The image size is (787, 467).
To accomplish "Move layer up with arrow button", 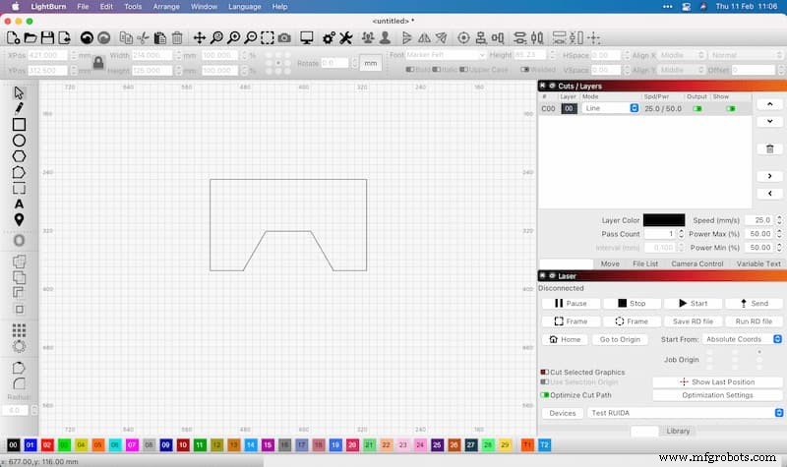I will click(769, 104).
